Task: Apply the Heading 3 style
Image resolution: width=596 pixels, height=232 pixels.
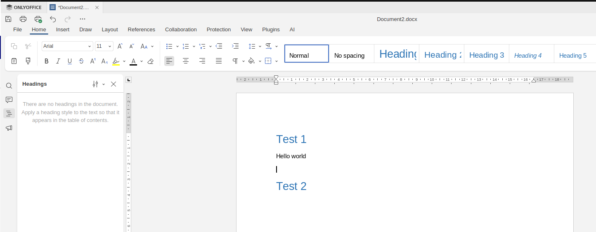Action: click(x=487, y=55)
